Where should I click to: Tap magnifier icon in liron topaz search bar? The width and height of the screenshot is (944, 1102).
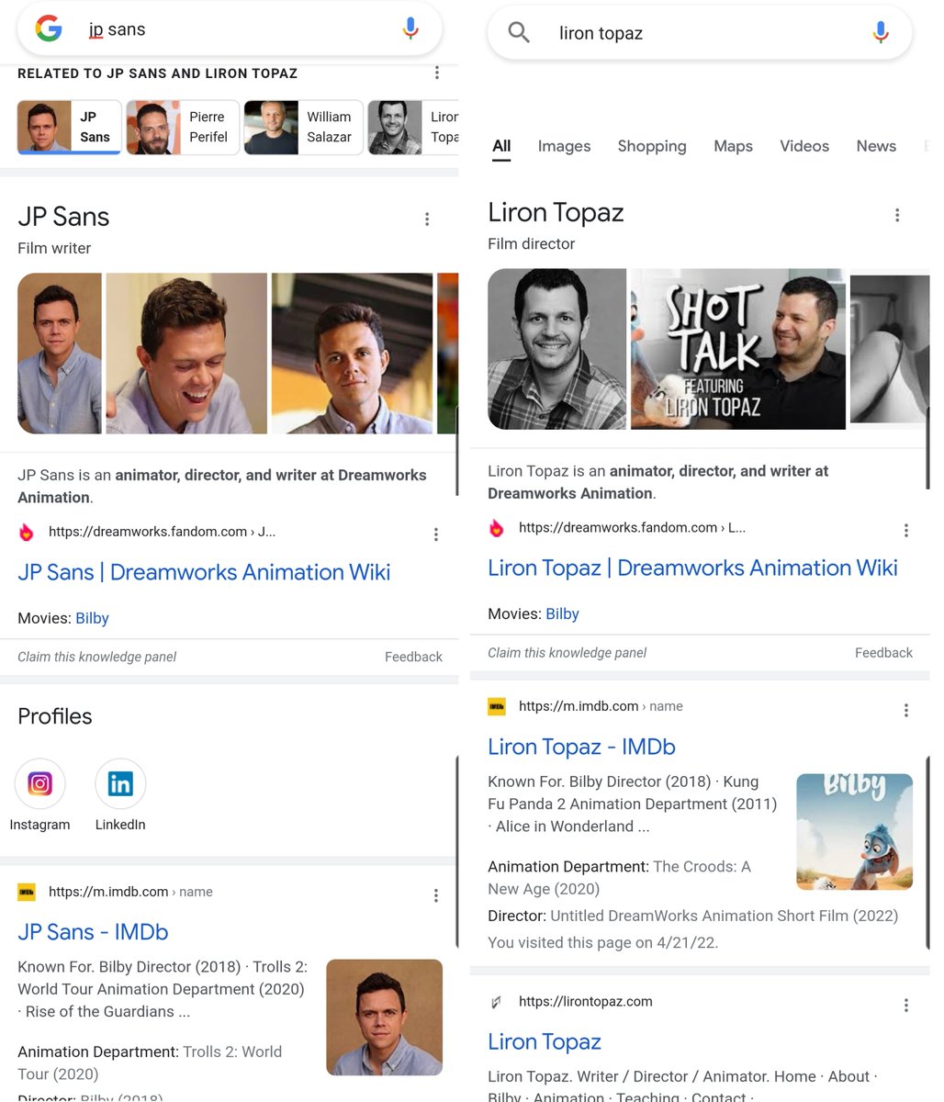[519, 33]
